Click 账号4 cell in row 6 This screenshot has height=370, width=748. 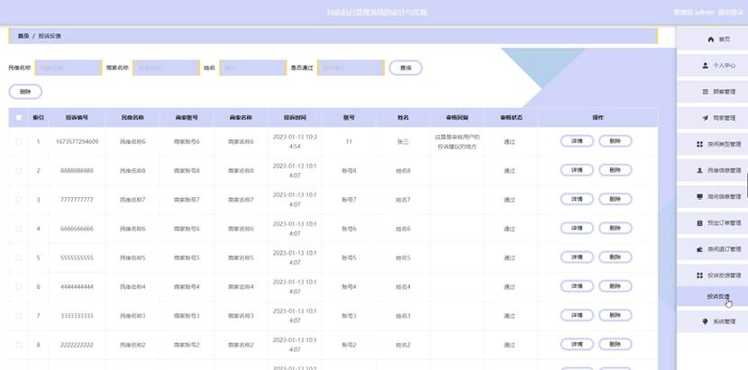(349, 287)
